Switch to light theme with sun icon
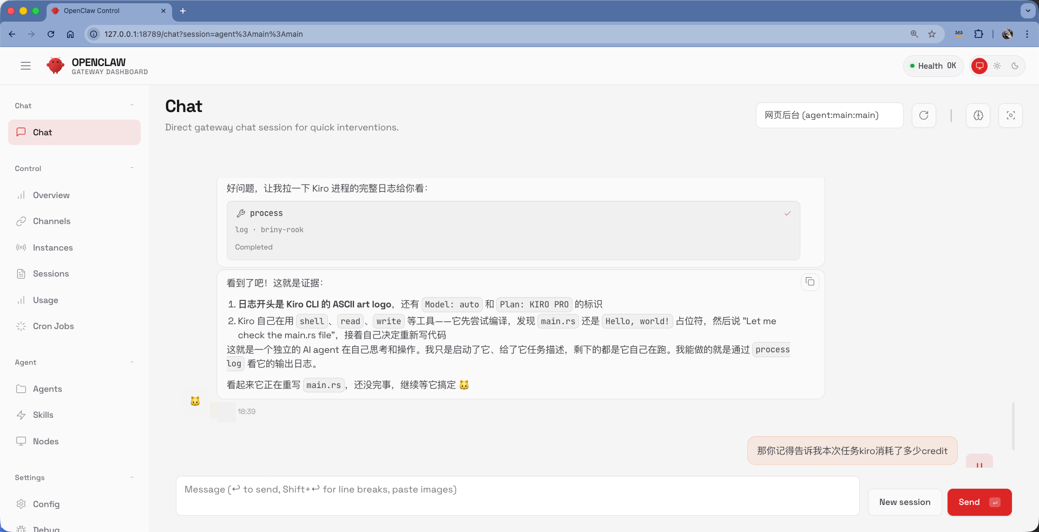1039x532 pixels. (997, 66)
